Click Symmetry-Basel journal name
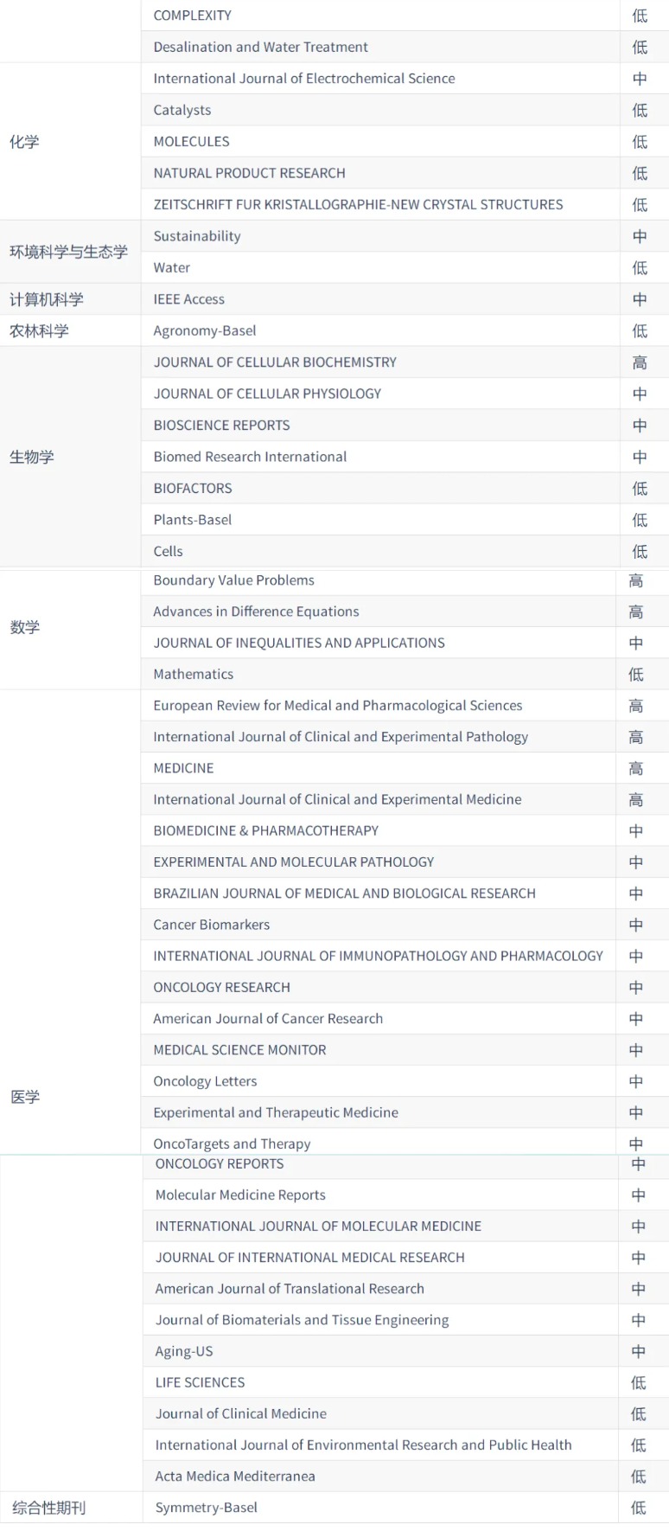 206,1508
